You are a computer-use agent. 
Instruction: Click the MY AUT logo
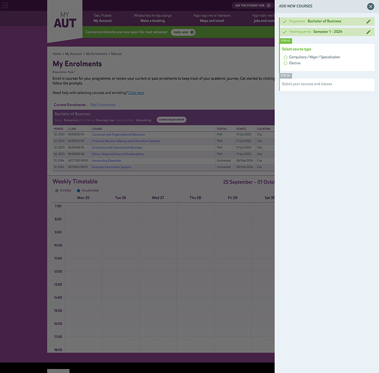64,19
